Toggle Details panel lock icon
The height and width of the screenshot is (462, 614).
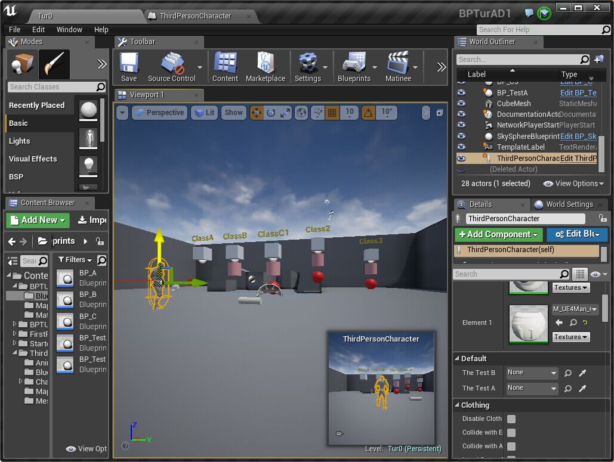tap(603, 218)
